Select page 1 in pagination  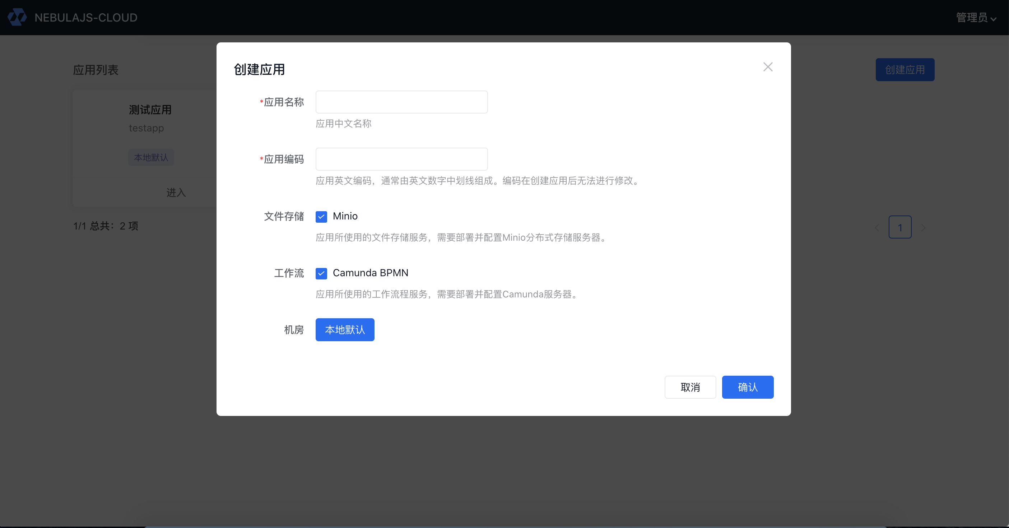click(x=900, y=227)
